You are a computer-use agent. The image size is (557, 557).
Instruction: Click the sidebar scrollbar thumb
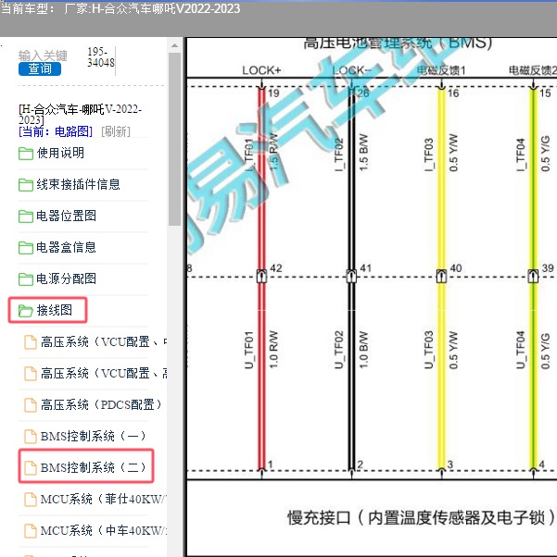(174, 139)
